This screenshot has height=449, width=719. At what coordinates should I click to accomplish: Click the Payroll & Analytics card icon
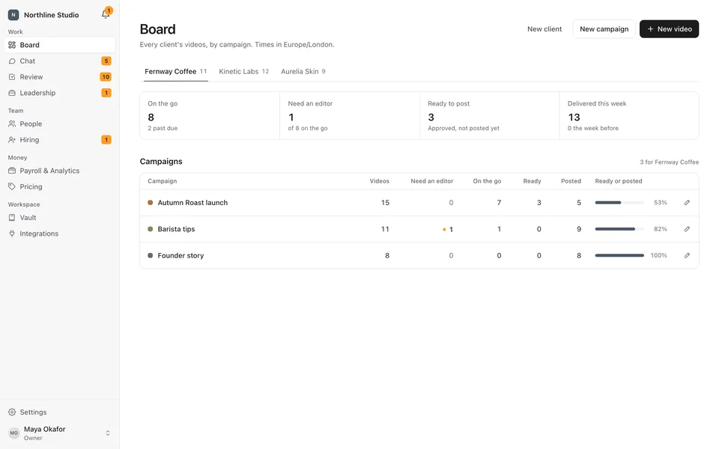pyautogui.click(x=12, y=171)
